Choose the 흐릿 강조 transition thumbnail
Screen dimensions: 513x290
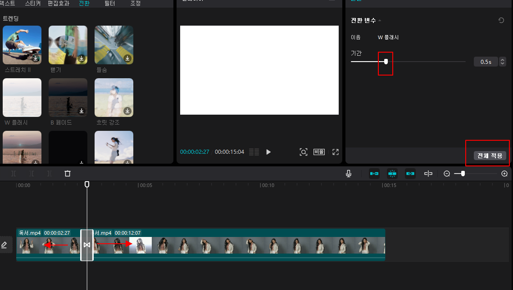(x=114, y=98)
